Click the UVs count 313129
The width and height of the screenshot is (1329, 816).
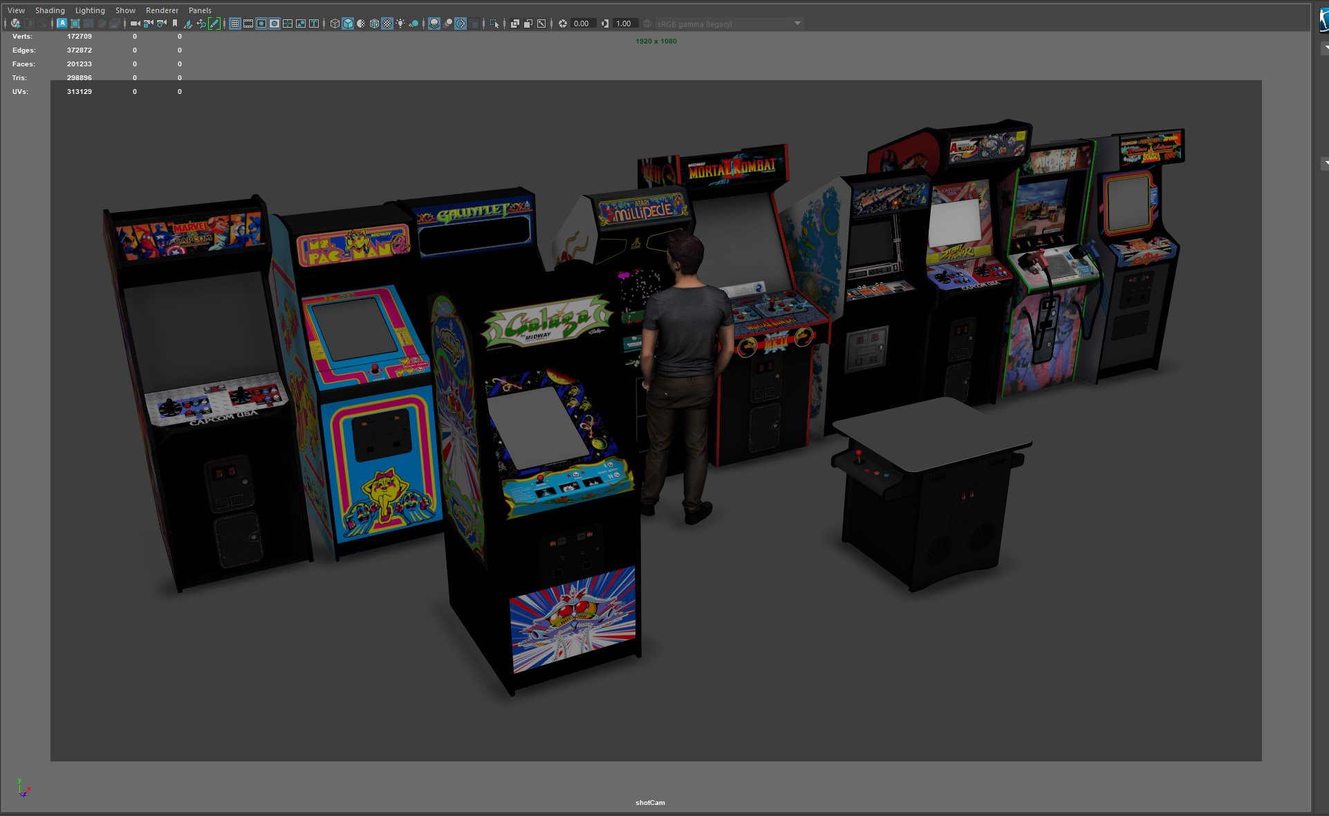(x=80, y=91)
